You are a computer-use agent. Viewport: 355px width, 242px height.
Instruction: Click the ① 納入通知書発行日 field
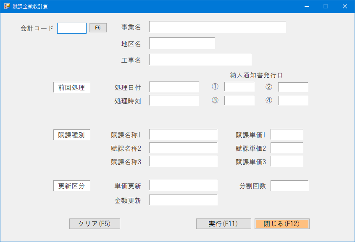coord(239,87)
